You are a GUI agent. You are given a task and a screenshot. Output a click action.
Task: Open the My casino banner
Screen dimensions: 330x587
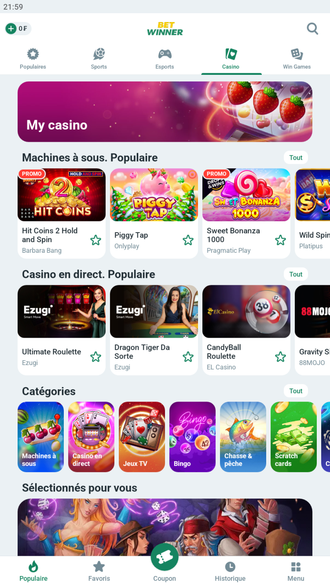tap(165, 112)
